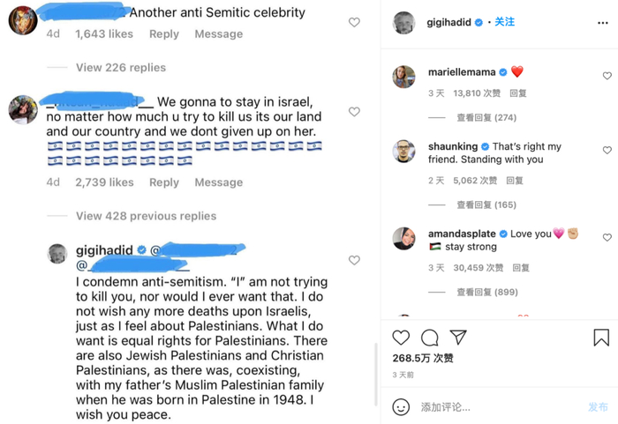Image resolution: width=618 pixels, height=424 pixels.
Task: Like amandasplate's comment
Action: pos(607,238)
